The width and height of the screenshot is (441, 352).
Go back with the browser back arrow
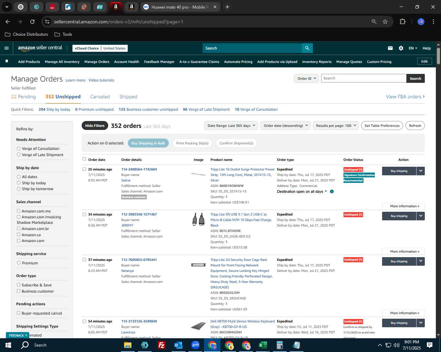pyautogui.click(x=8, y=22)
